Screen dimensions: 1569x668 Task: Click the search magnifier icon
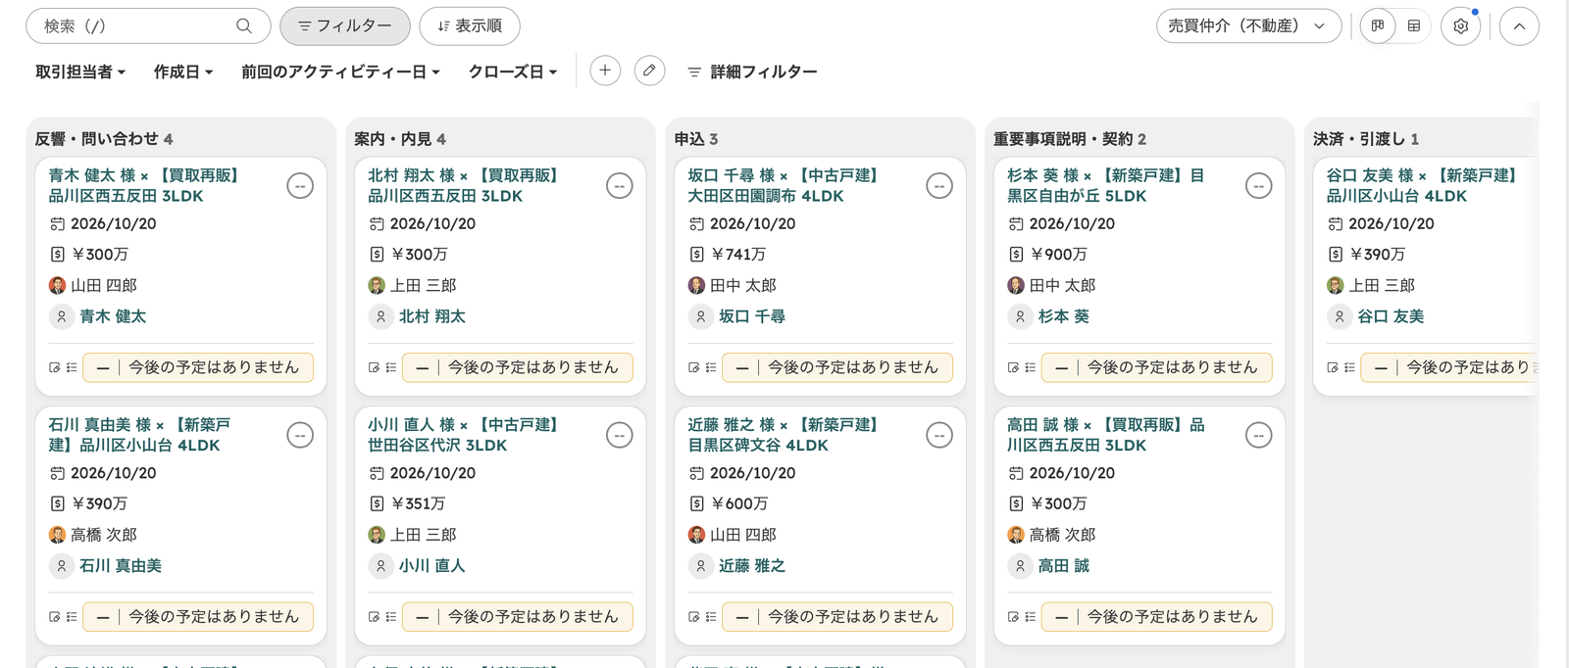(x=243, y=26)
